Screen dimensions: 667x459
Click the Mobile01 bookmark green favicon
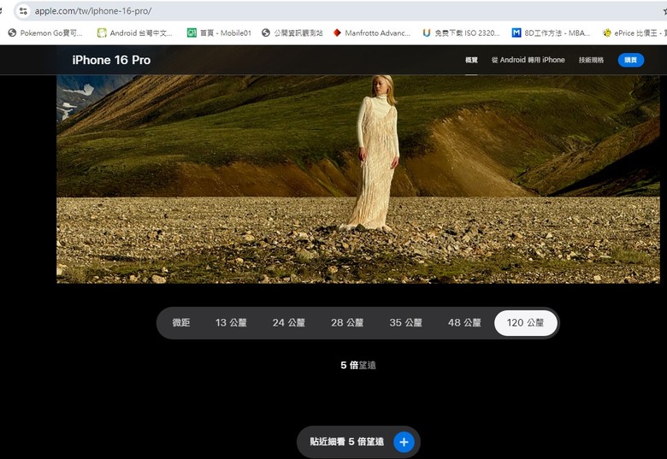coord(192,32)
